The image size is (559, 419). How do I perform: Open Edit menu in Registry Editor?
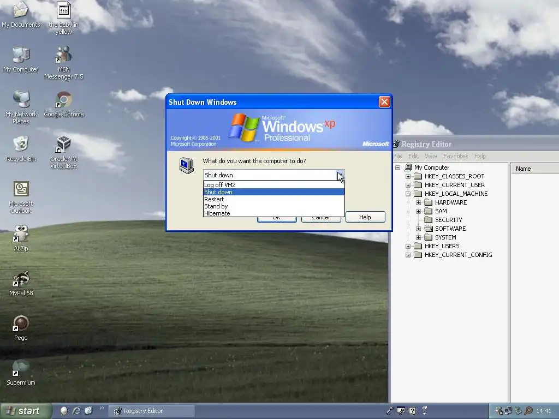coord(413,156)
